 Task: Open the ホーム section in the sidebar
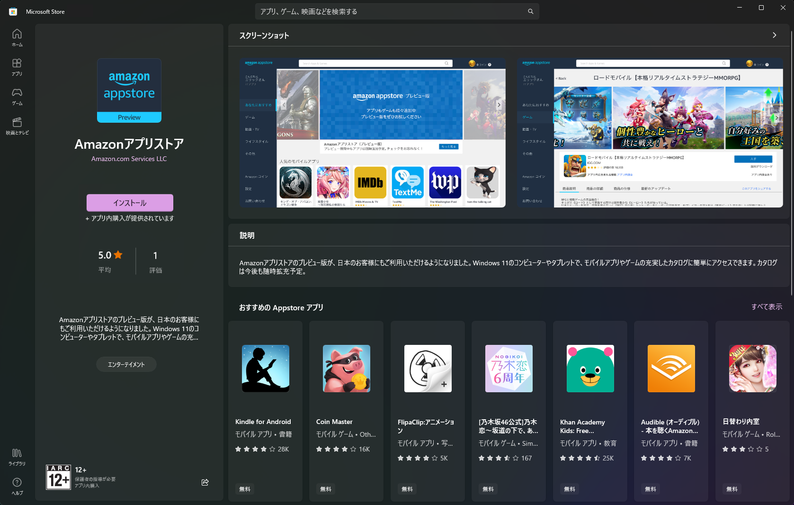click(x=17, y=38)
